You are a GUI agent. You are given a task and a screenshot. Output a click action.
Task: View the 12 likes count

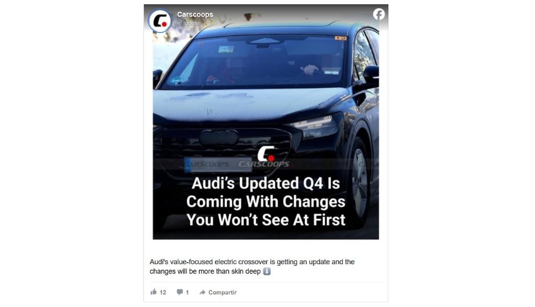(163, 293)
